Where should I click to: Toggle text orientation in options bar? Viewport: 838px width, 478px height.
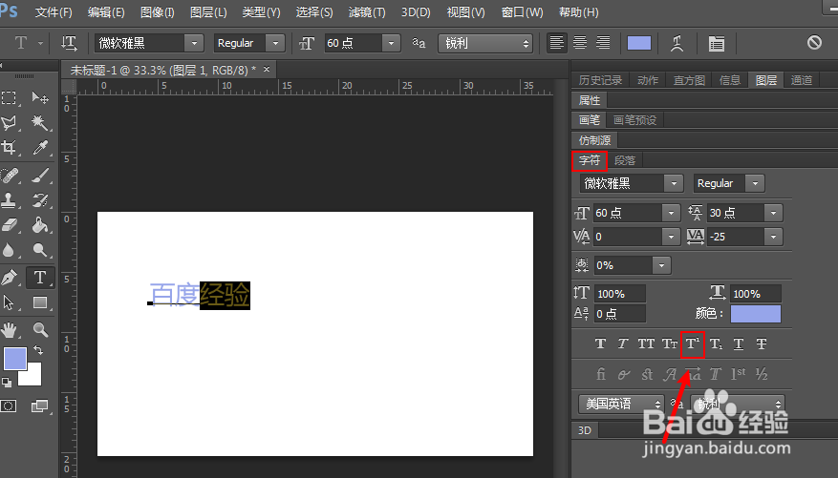tap(69, 43)
